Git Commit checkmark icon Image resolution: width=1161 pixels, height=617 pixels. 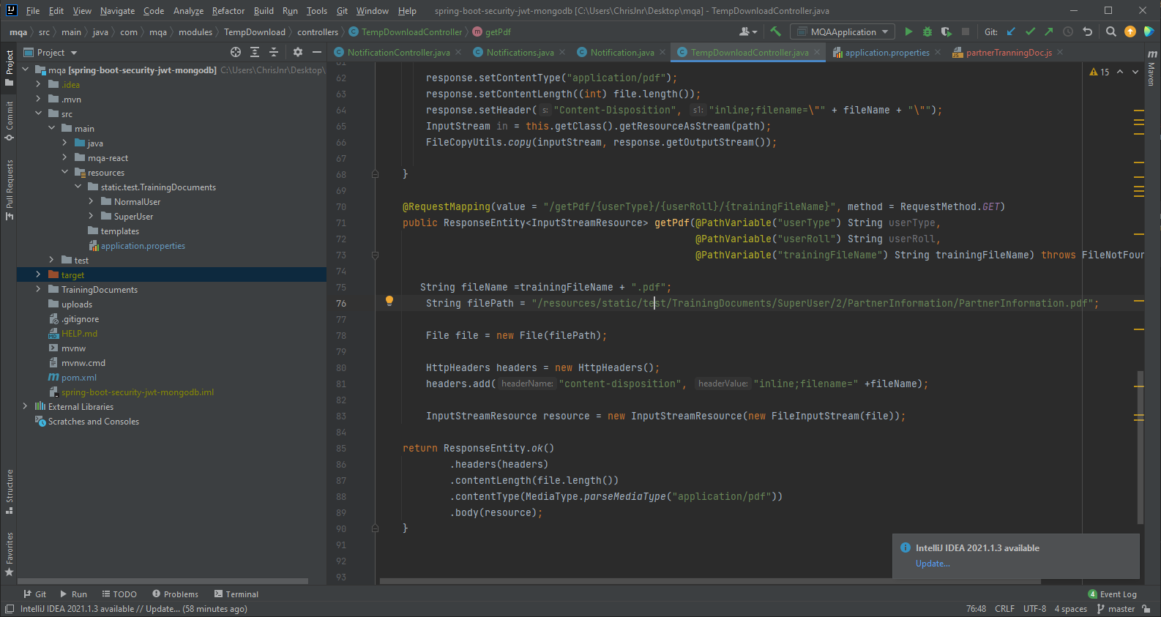(x=1030, y=31)
